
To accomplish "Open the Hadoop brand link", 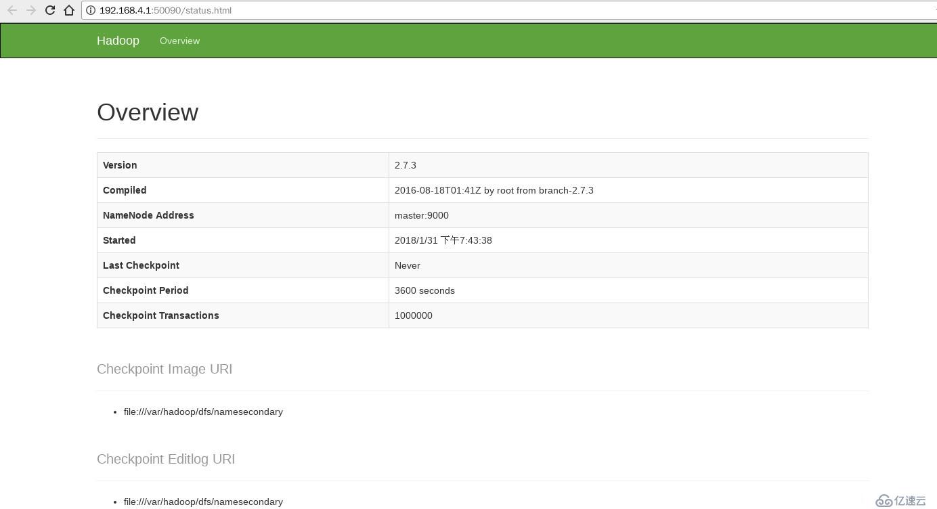I will (x=118, y=41).
